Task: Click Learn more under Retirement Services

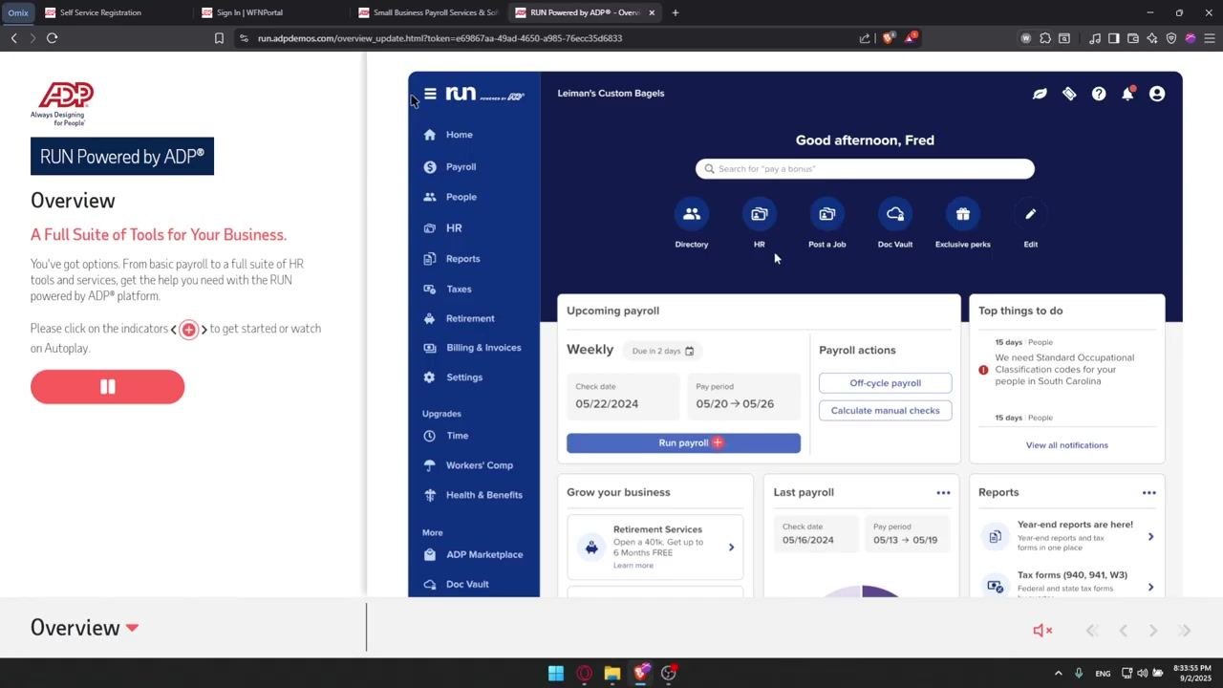Action: pyautogui.click(x=633, y=566)
